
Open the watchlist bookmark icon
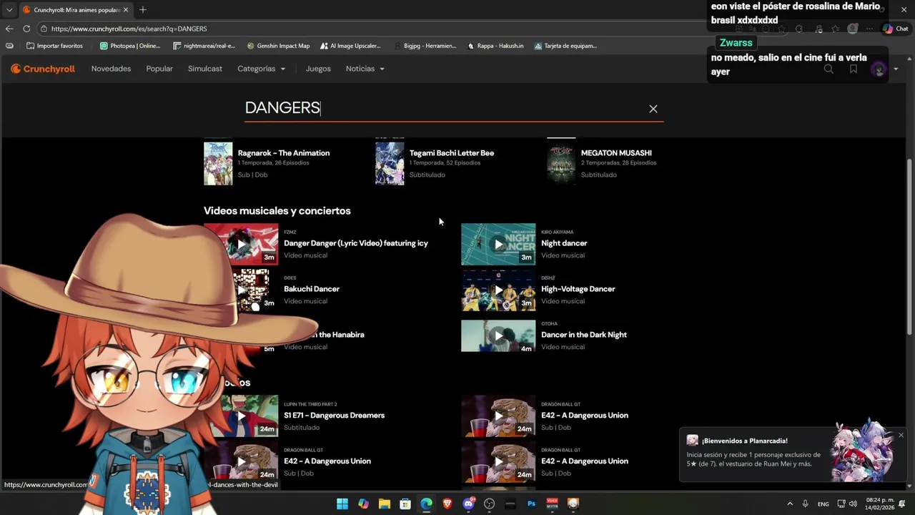(854, 69)
